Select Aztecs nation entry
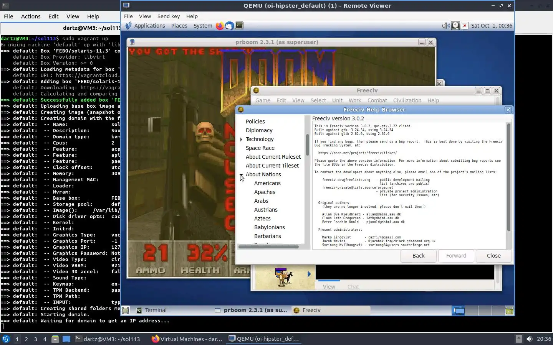This screenshot has height=345, width=553. (262, 219)
